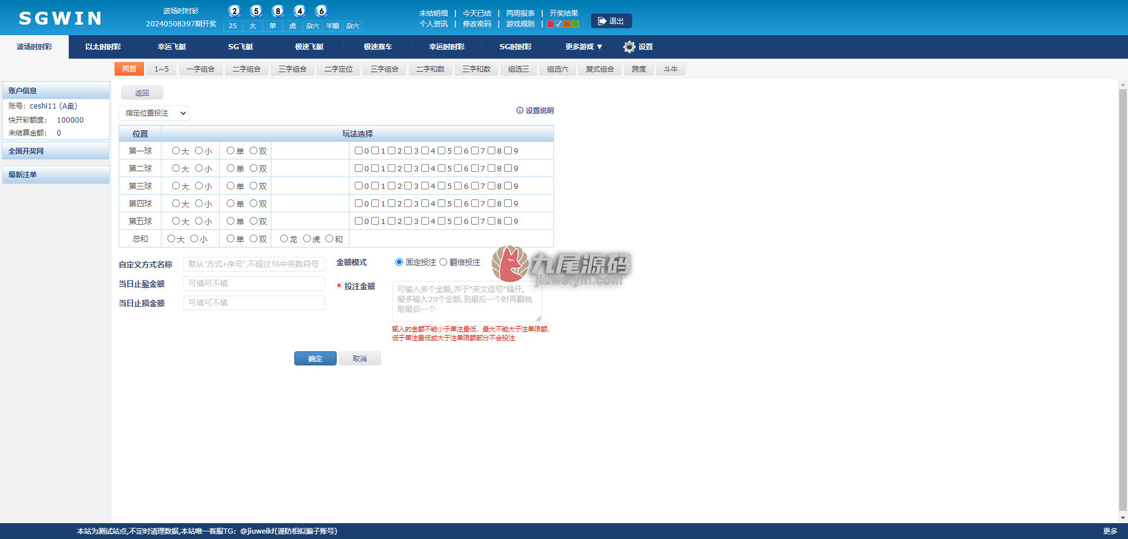The image size is (1128, 539).
Task: Click the 确定 confirm button
Action: point(315,358)
